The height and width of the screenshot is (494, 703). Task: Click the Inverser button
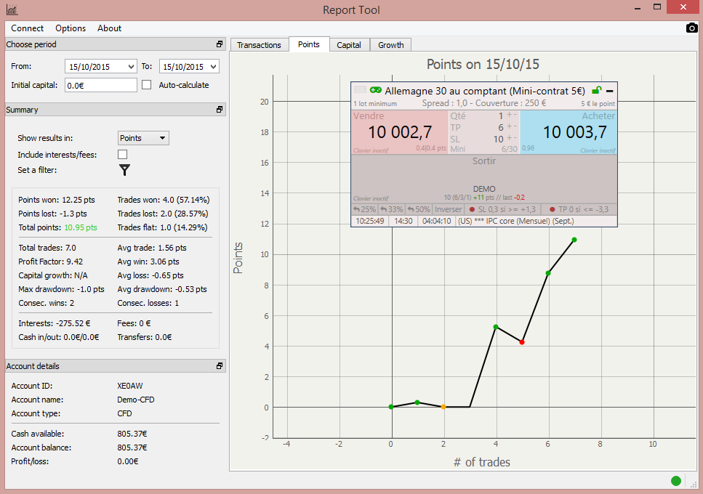448,209
